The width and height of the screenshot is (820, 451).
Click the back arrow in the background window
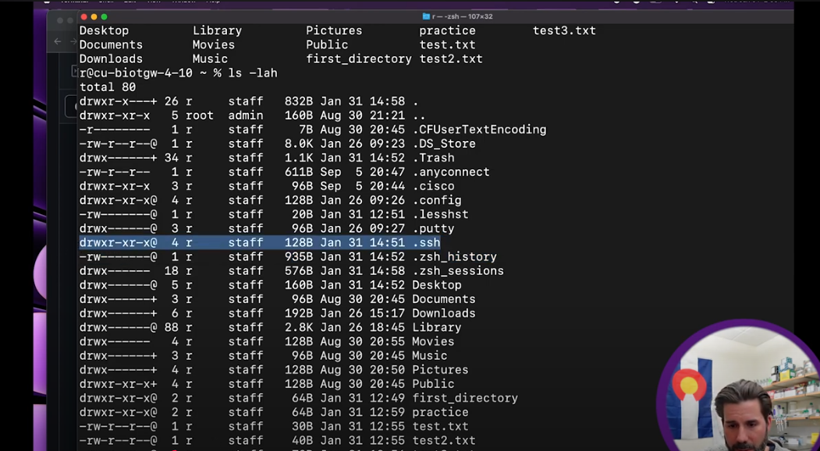pos(58,41)
